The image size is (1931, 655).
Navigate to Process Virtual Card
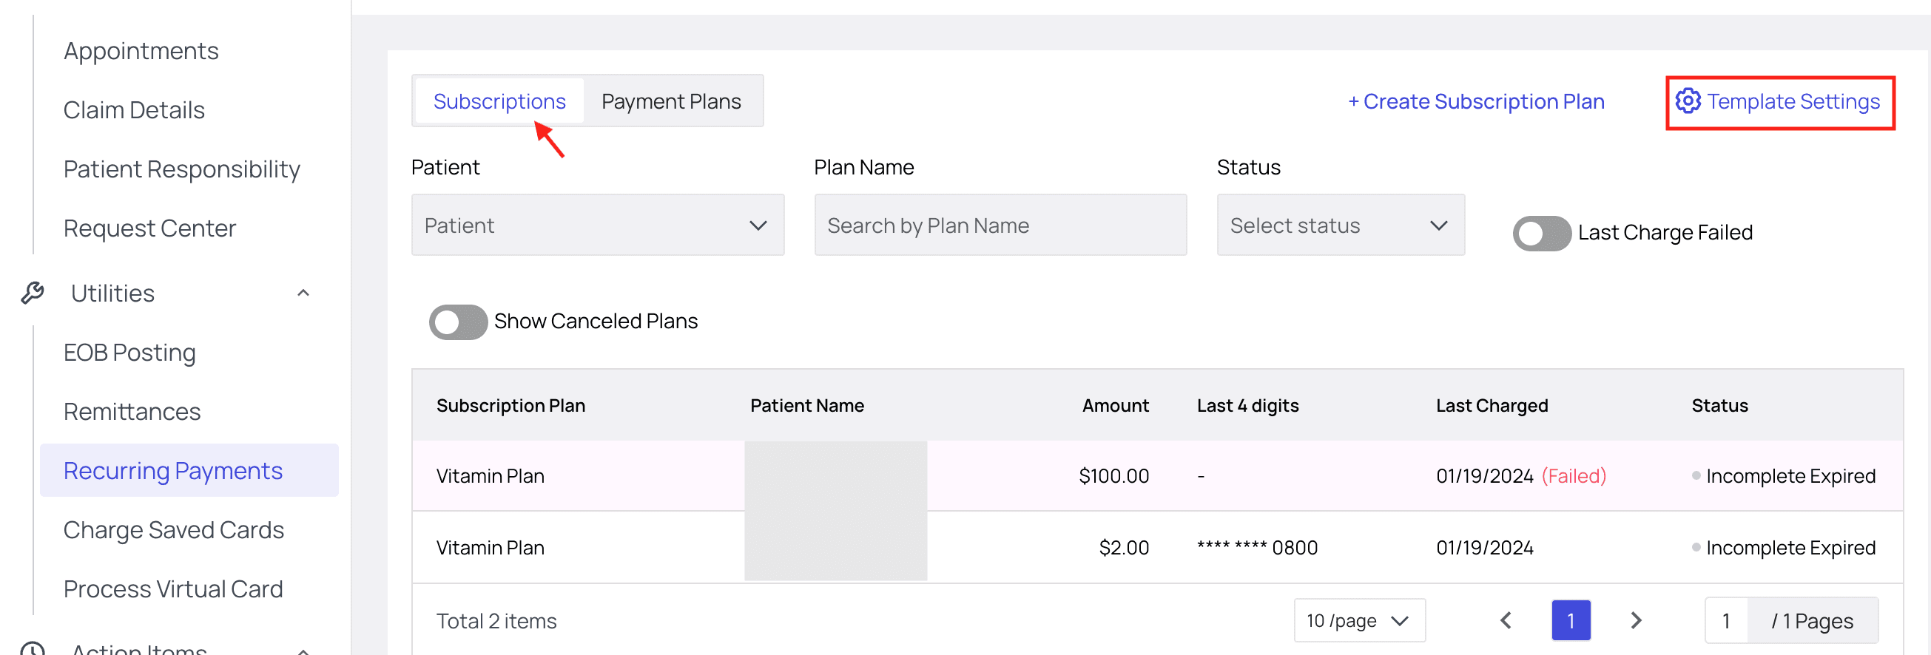173,589
